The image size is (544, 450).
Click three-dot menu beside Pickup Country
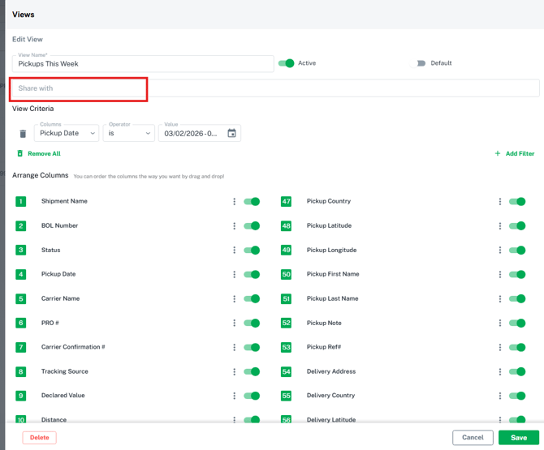click(500, 202)
